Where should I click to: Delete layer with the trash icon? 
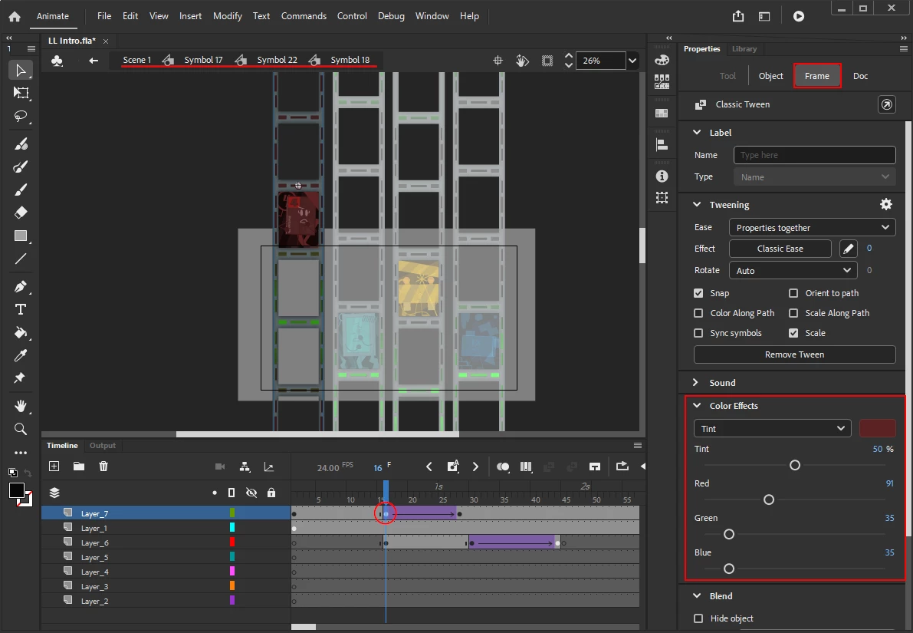pyautogui.click(x=103, y=467)
